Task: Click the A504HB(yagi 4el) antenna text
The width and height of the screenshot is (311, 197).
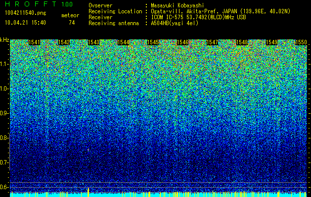Action: point(175,23)
